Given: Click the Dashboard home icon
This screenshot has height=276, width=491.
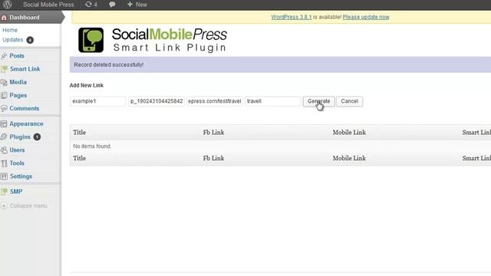Looking at the screenshot, I should (x=4, y=18).
